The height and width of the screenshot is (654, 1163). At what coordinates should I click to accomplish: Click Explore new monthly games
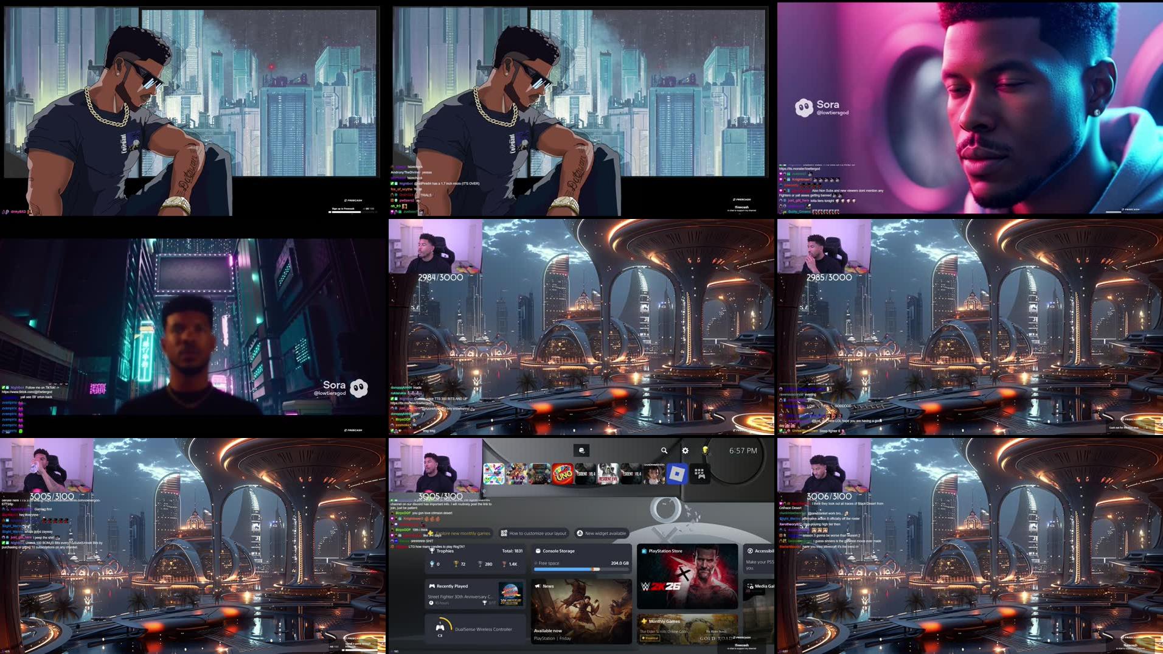point(462,533)
